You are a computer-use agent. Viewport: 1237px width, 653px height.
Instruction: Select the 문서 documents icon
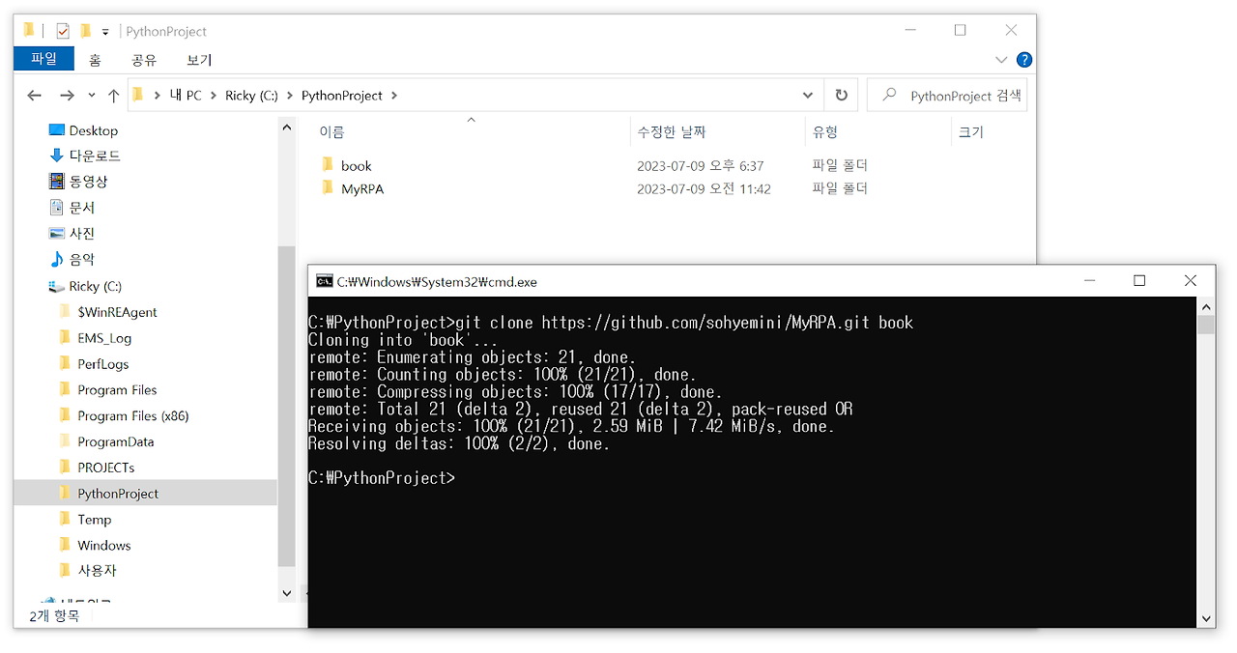(56, 208)
